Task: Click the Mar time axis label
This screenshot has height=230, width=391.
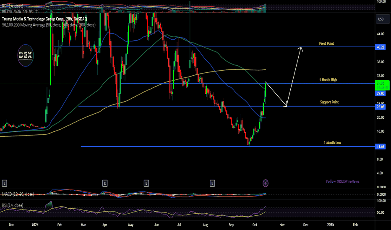Action: 83,225
